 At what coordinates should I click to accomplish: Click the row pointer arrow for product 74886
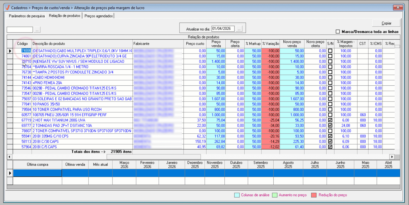point(10,51)
